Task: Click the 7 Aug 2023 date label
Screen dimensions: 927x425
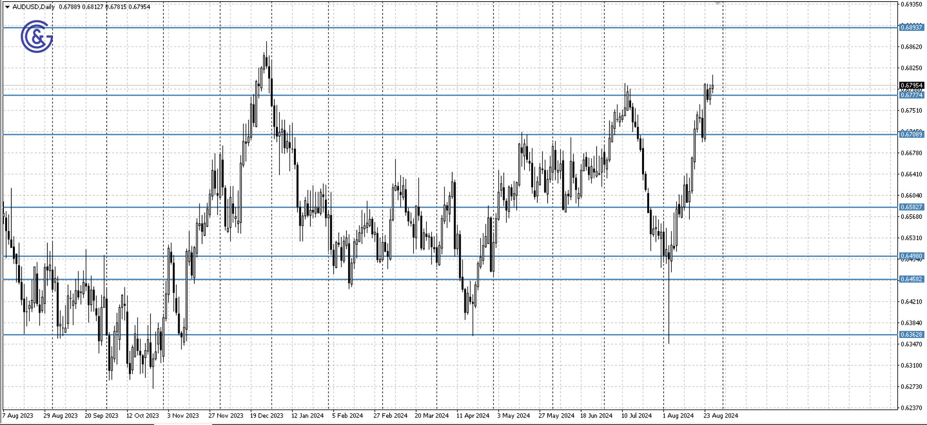Action: 18,416
